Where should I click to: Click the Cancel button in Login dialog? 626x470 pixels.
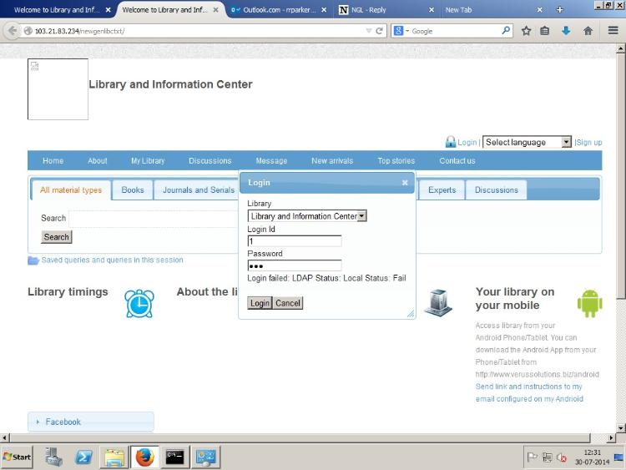(288, 303)
